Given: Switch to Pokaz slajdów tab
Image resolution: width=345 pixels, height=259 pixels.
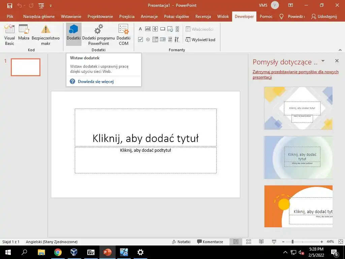Looking at the screenshot, I should tap(177, 16).
